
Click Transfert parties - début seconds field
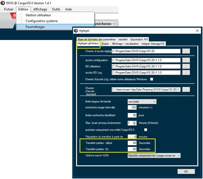tap(132, 143)
